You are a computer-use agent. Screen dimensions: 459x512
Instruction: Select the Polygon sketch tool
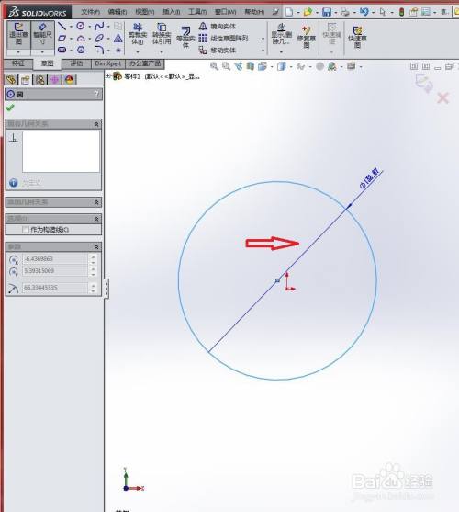pos(81,50)
